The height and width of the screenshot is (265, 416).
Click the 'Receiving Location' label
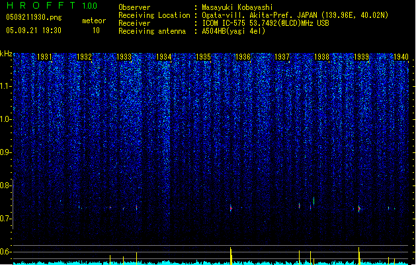point(154,15)
